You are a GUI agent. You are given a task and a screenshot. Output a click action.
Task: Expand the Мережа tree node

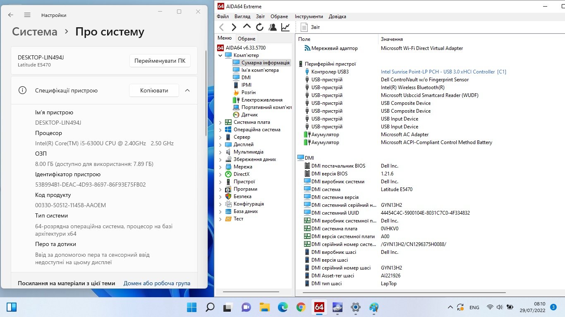(x=220, y=167)
